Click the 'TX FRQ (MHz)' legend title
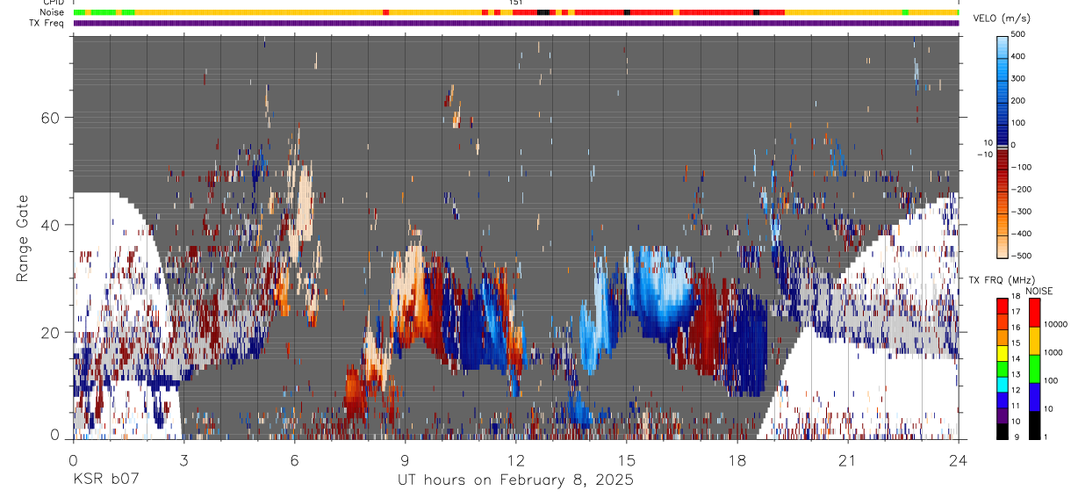The image size is (1078, 498). (1002, 280)
